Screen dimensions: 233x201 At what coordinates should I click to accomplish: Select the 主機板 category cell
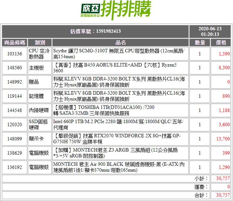(40, 68)
